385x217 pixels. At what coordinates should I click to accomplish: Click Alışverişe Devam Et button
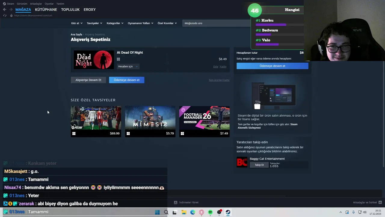88,80
